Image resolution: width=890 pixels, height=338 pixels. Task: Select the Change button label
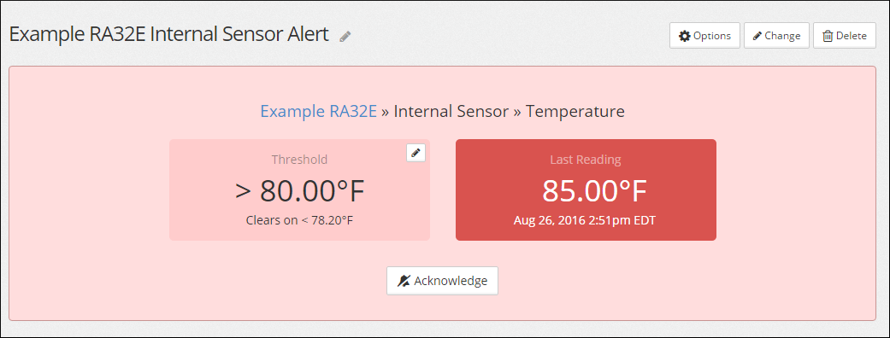pyautogui.click(x=782, y=36)
